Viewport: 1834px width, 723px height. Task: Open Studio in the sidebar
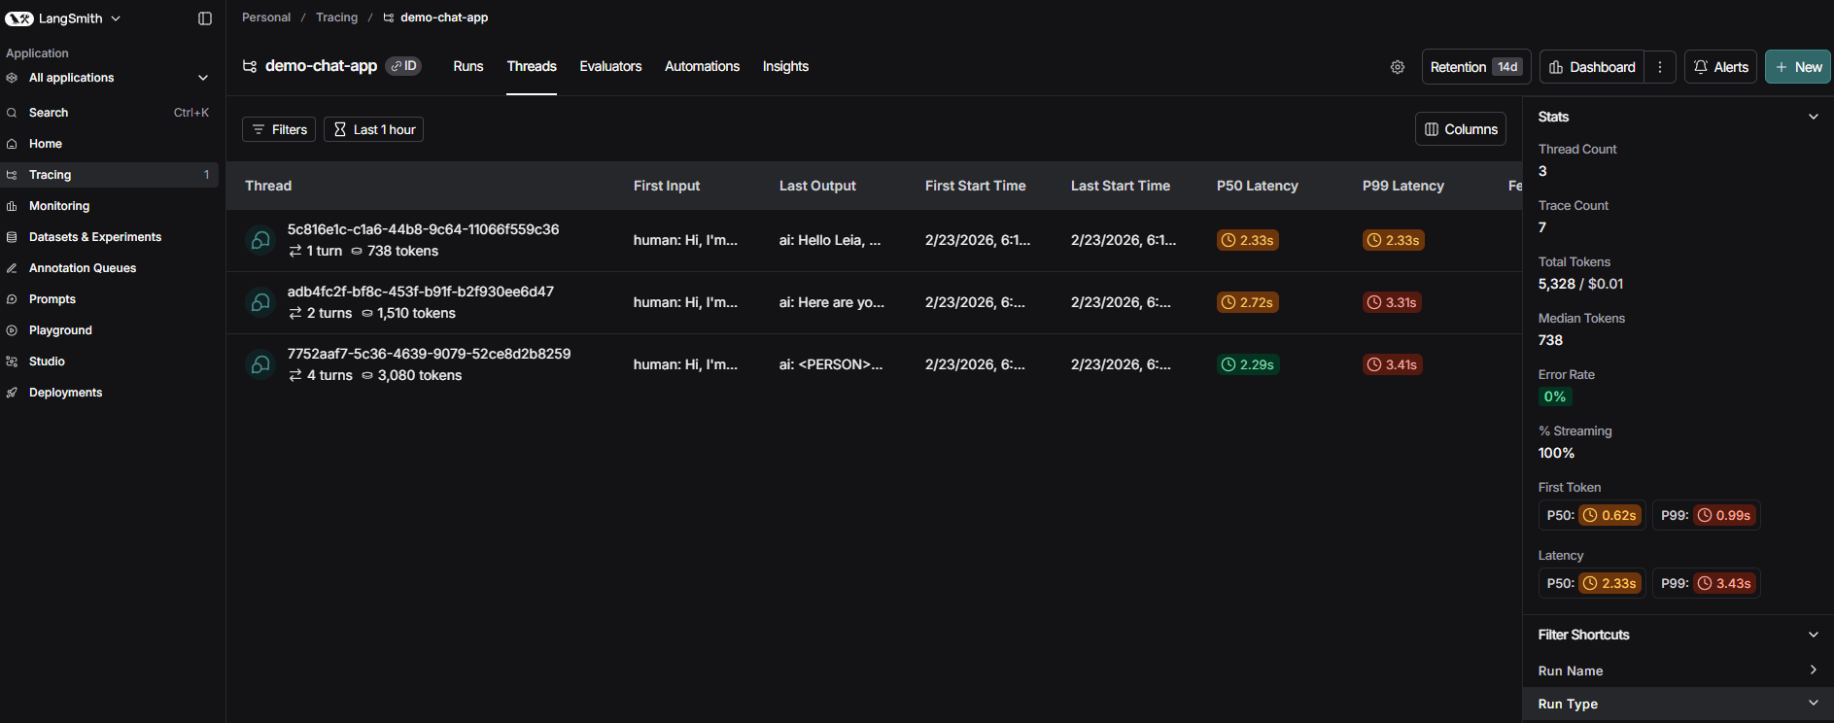pyautogui.click(x=109, y=361)
